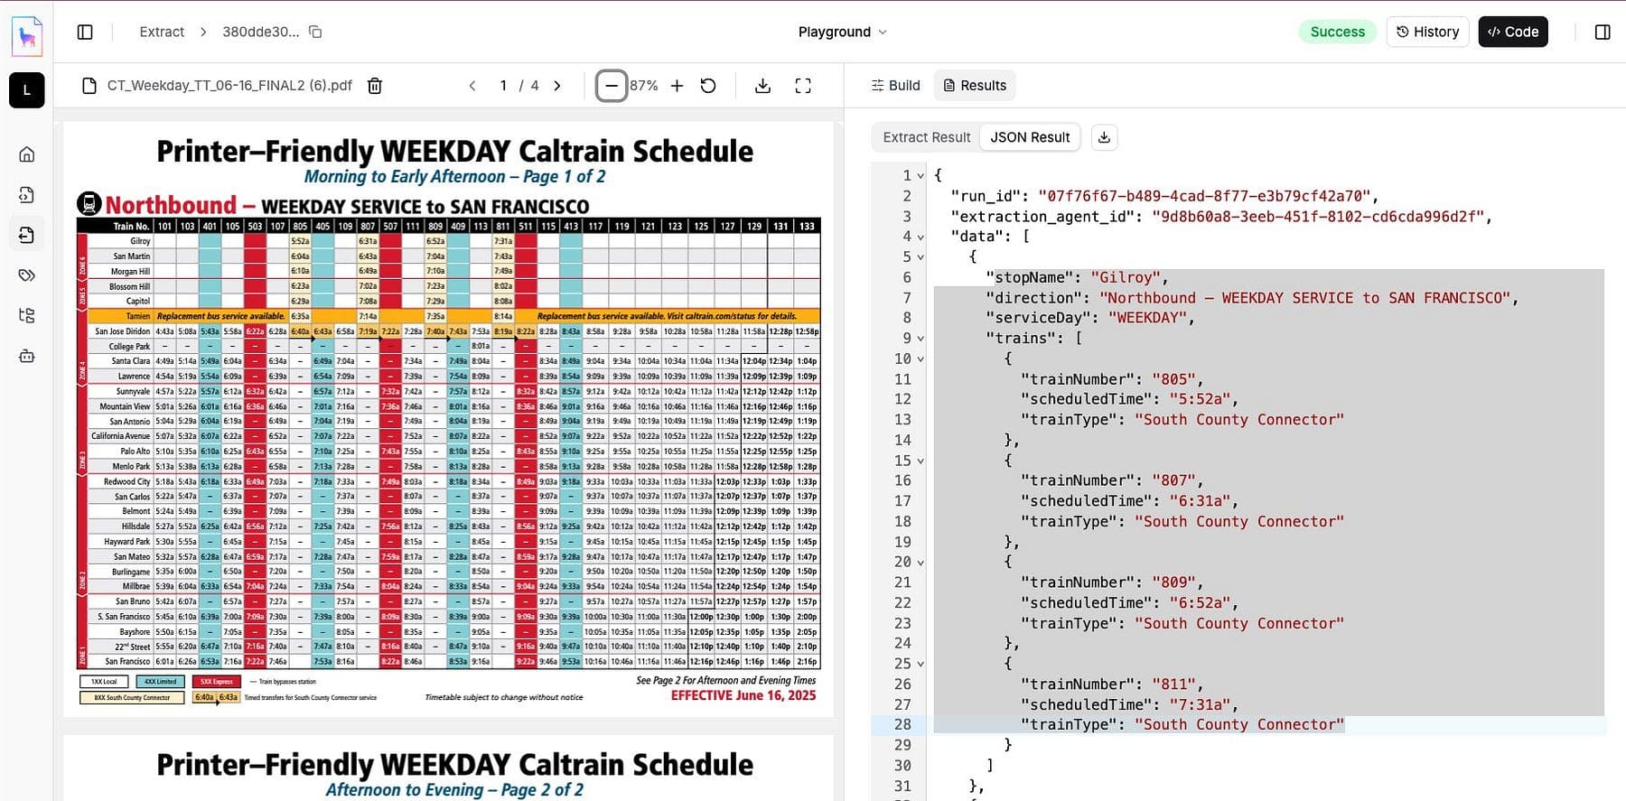Collapse the train 805 object fold at line 10
The image size is (1626, 801).
[x=920, y=359]
